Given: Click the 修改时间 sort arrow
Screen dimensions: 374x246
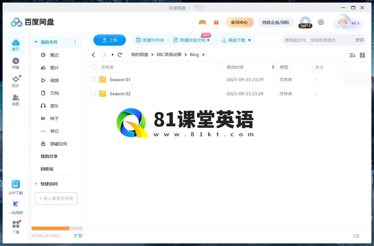Looking at the screenshot, I should pos(273,67).
